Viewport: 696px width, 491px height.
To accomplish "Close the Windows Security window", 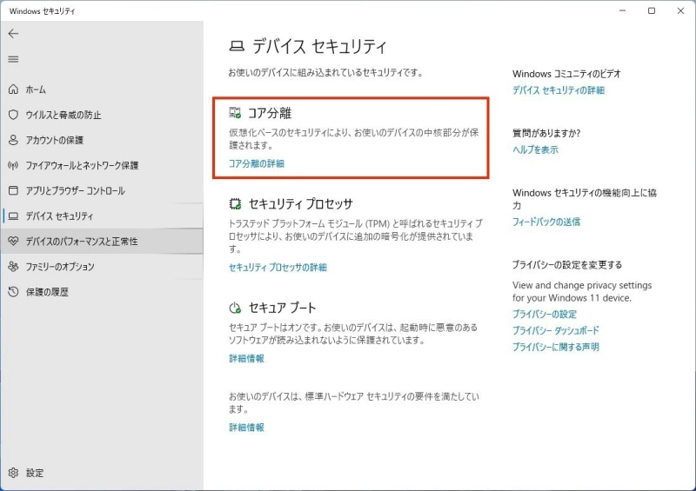I will click(x=680, y=10).
